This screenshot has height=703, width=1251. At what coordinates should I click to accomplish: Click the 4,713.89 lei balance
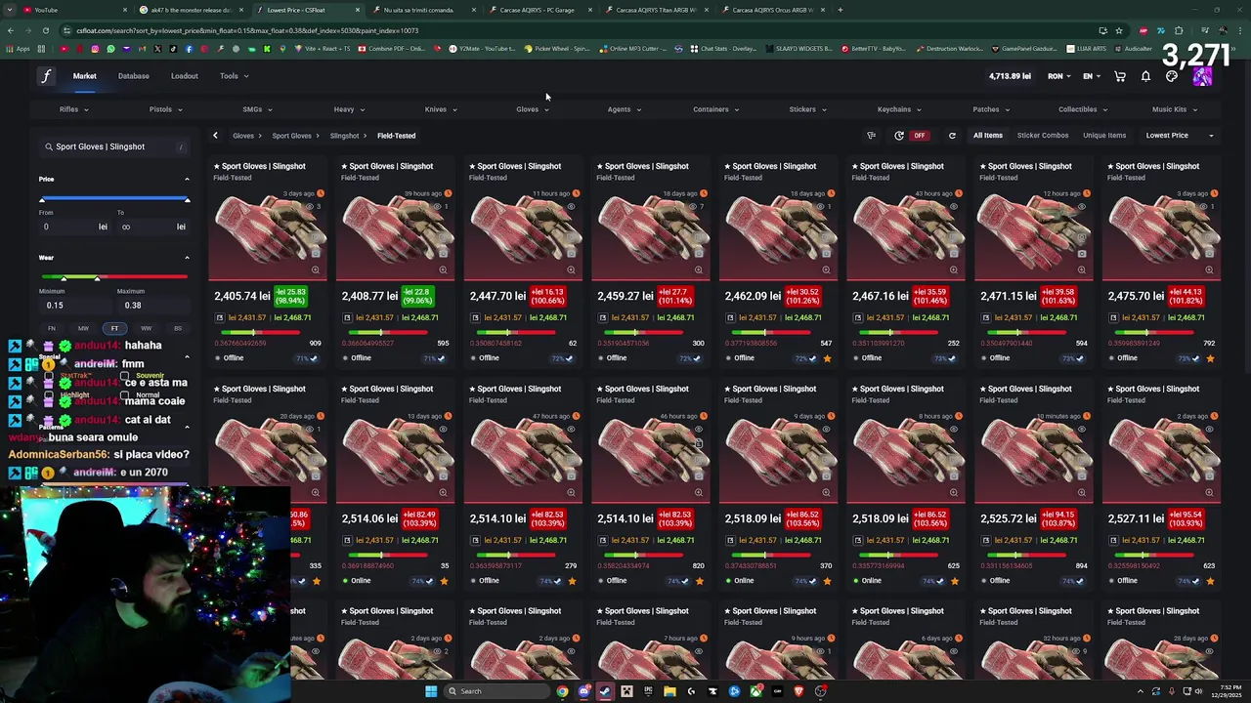click(x=1010, y=76)
